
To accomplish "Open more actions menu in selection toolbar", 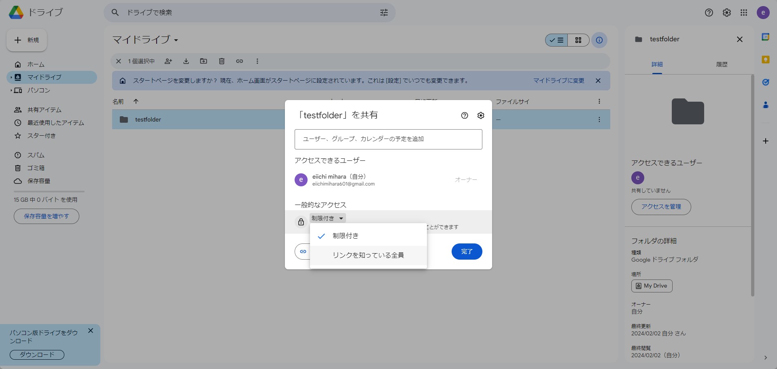I will [257, 61].
